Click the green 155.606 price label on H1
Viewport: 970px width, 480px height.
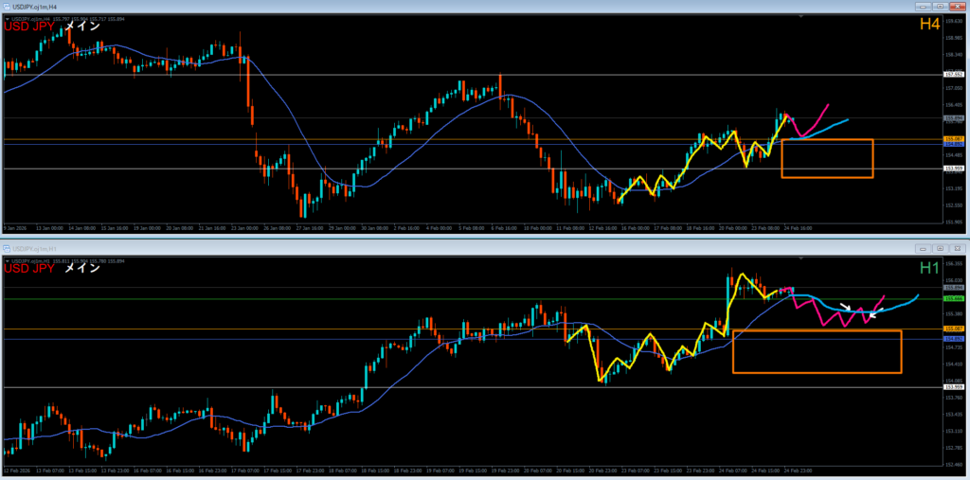[x=953, y=298]
